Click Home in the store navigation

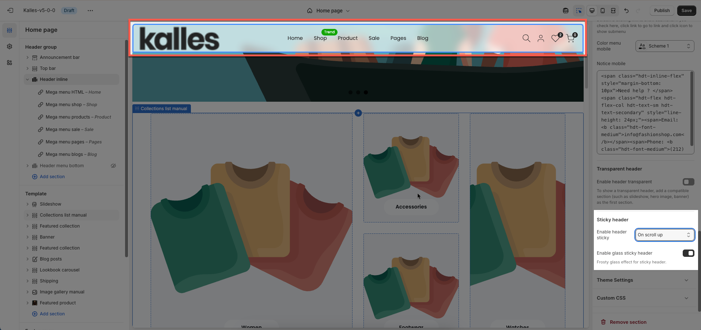click(x=295, y=38)
